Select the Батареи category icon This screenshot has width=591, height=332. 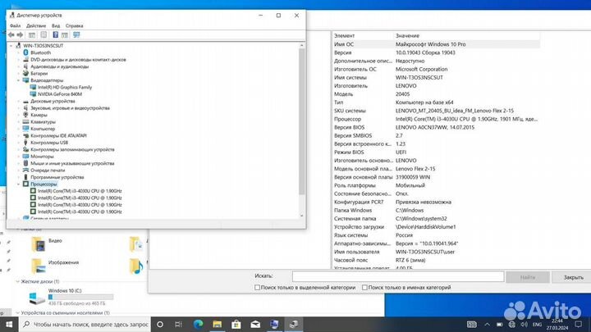click(x=25, y=74)
